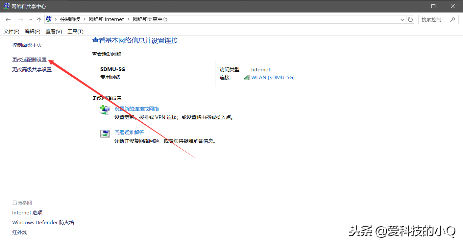Image resolution: width=463 pixels, height=244 pixels.
Task: Expand chevron after 控制面板 breadcrumb
Action: pos(85,19)
